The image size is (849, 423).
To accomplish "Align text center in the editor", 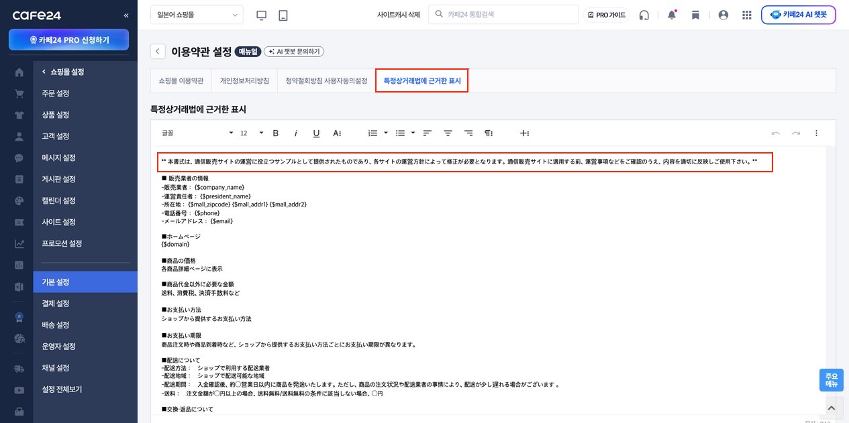I will pos(448,133).
